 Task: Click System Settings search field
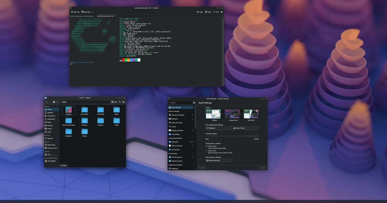[x=180, y=102]
